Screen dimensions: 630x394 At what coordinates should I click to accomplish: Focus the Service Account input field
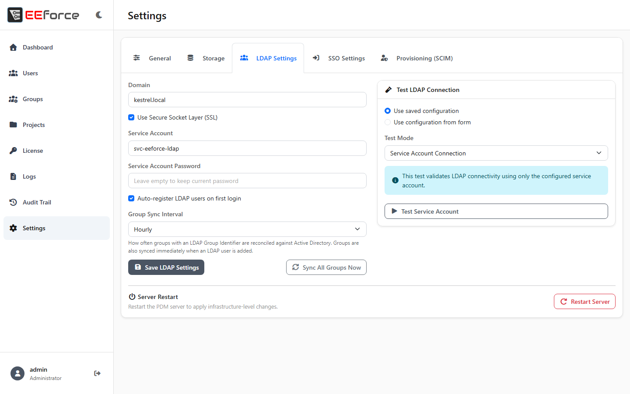click(247, 148)
